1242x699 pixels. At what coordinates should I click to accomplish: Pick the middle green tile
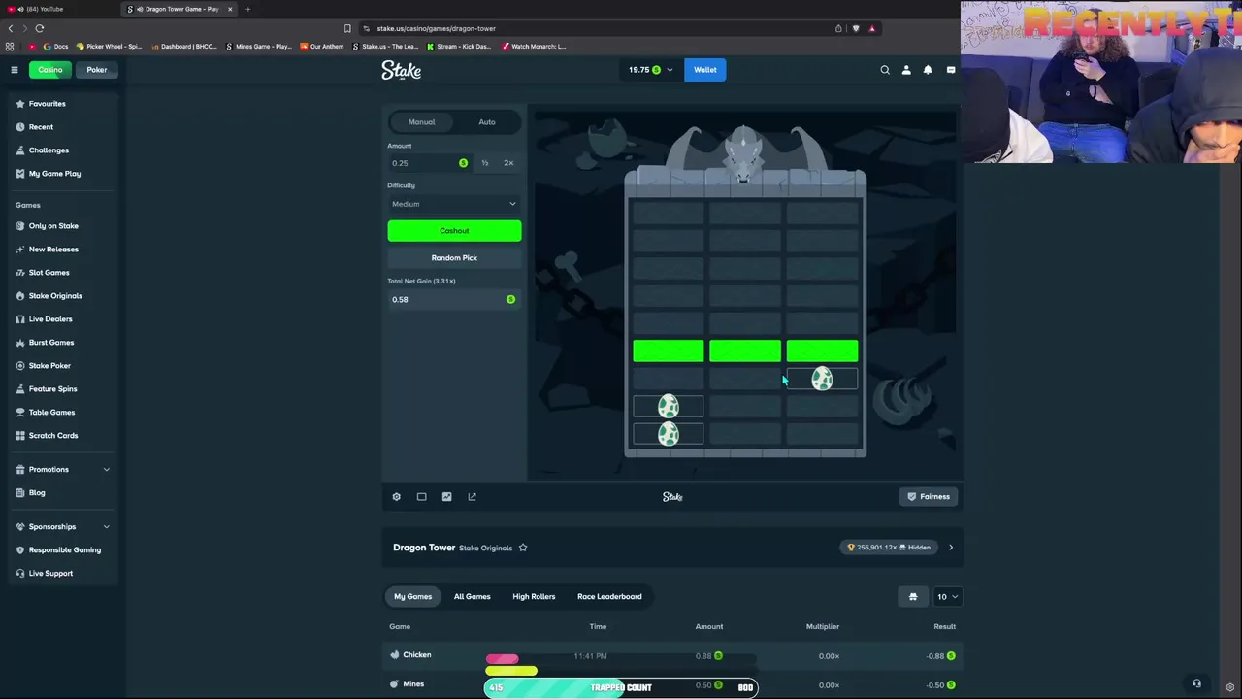pyautogui.click(x=745, y=351)
